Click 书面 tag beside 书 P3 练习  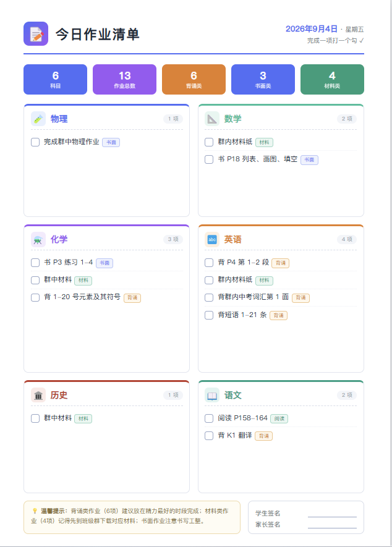click(104, 263)
